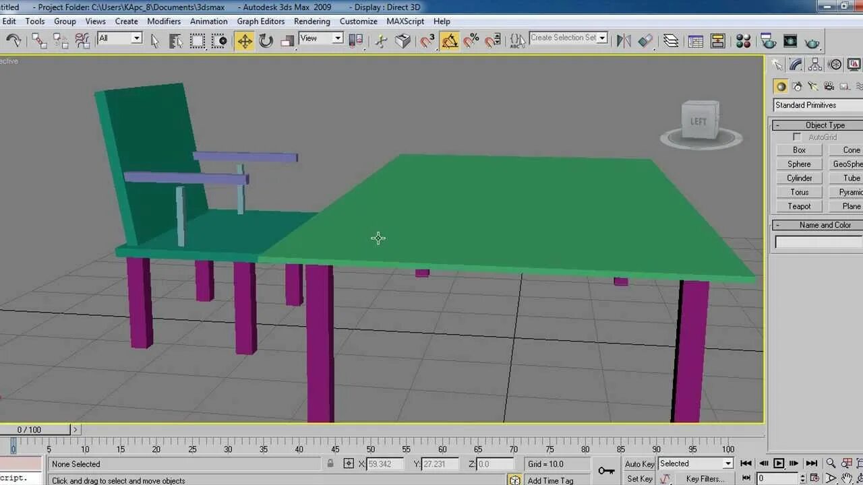
Task: Enable the AutoGrid checkbox
Action: pyautogui.click(x=797, y=137)
